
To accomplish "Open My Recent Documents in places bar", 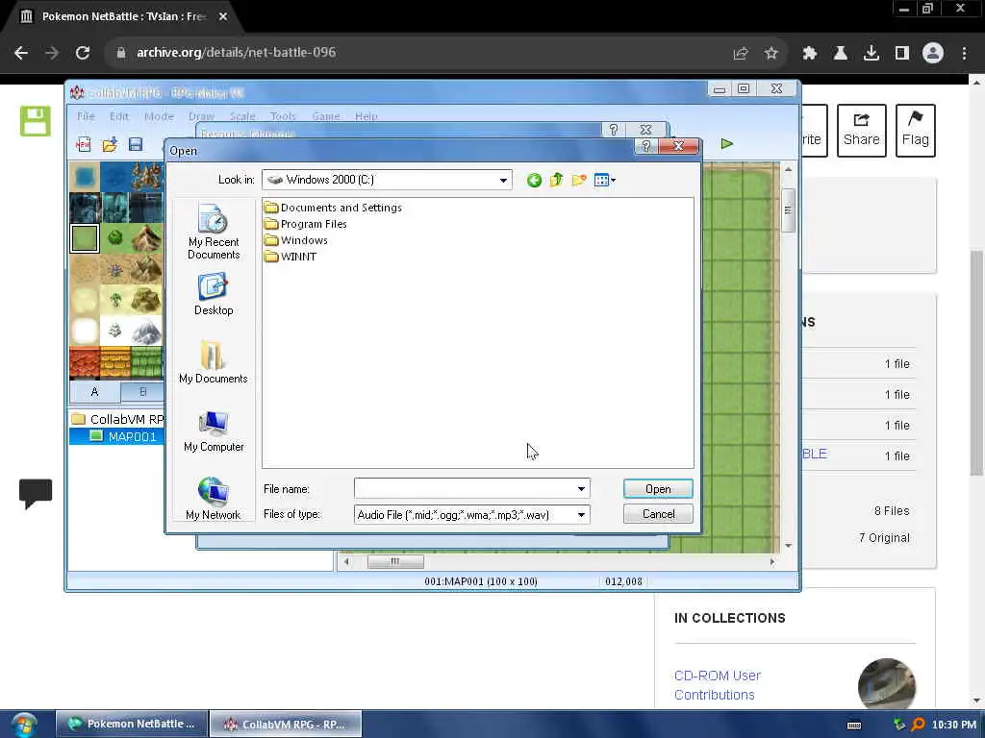I will coord(214,231).
